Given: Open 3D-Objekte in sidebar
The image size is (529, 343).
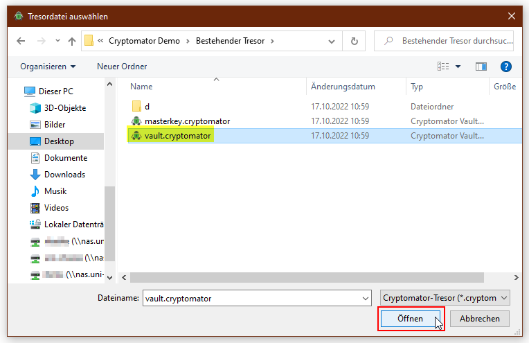Looking at the screenshot, I should [x=65, y=108].
